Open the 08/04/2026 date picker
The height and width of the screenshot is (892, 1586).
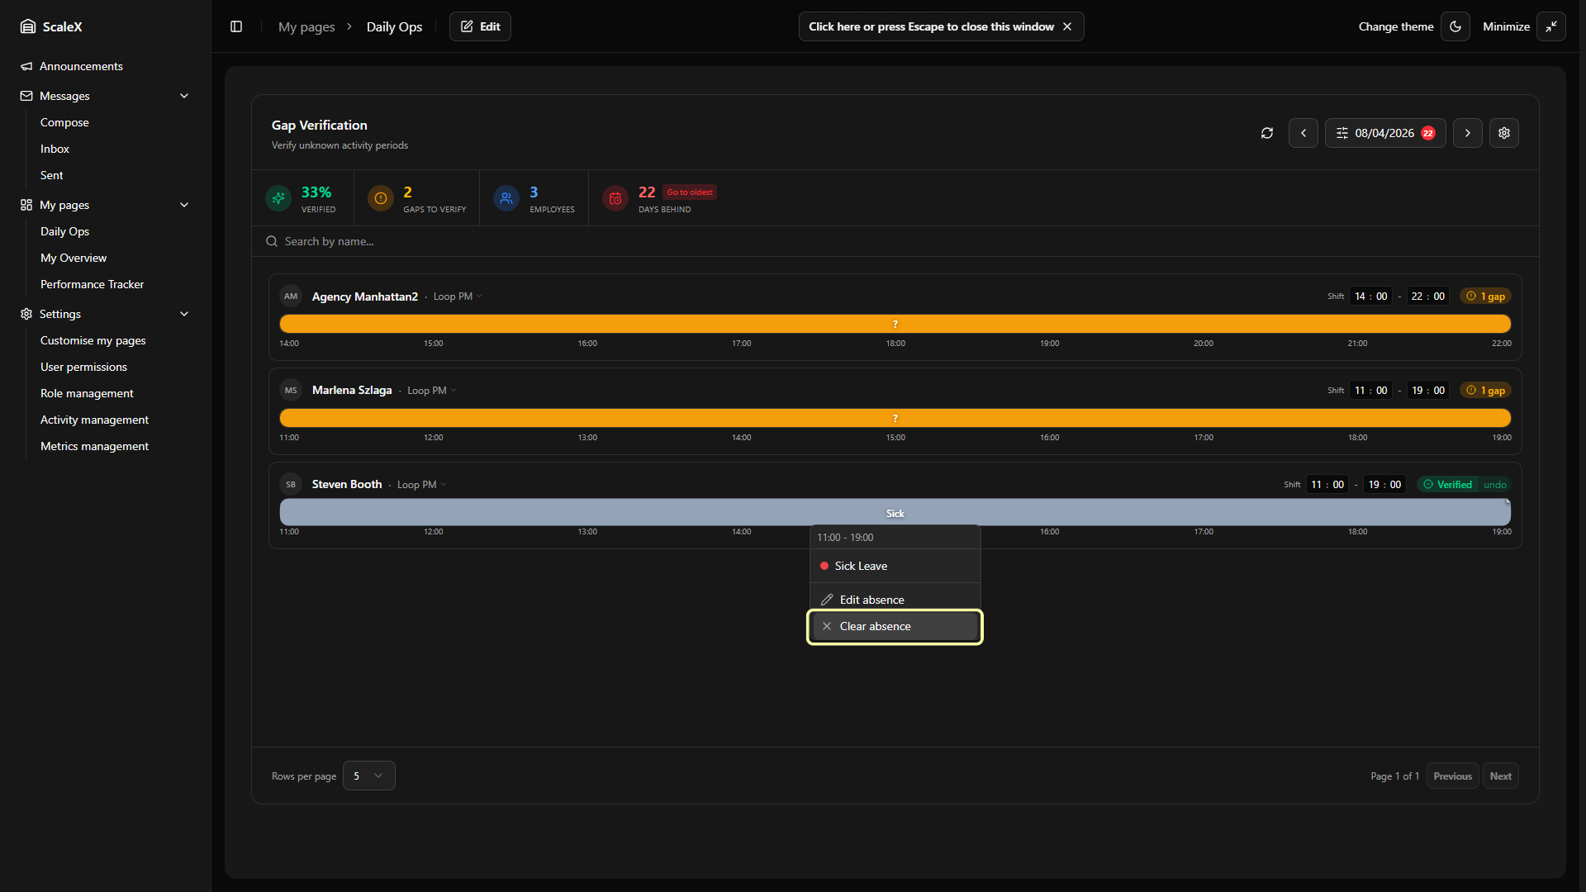1384,133
